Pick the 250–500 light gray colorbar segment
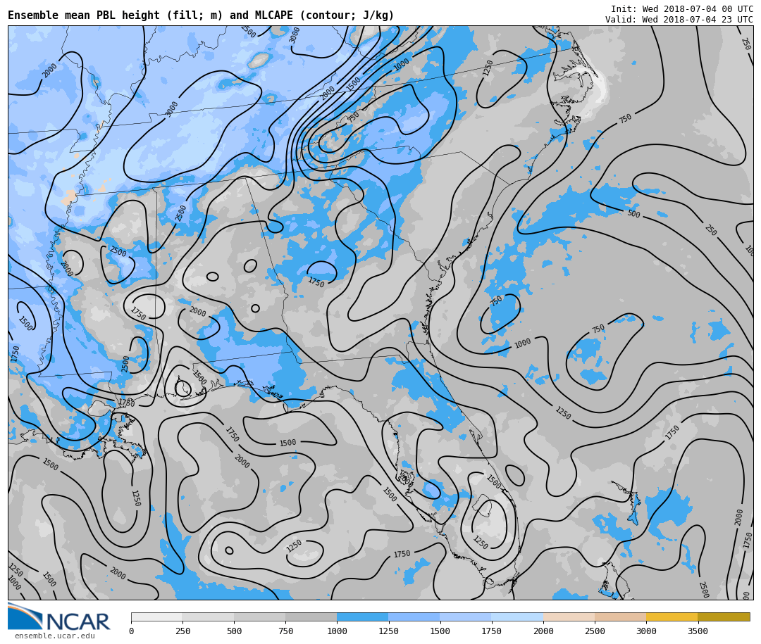This screenshot has height=644, width=761. (x=208, y=617)
